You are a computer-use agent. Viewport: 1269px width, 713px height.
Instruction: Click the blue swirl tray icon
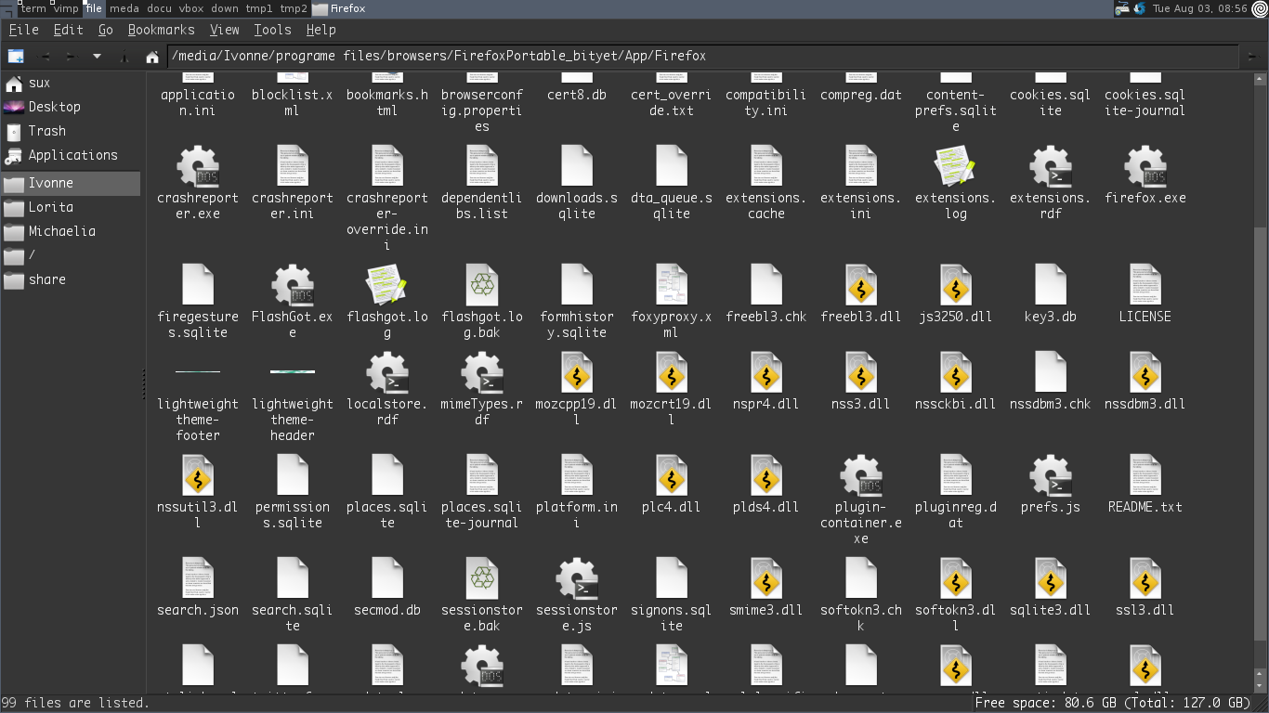coord(1139,8)
